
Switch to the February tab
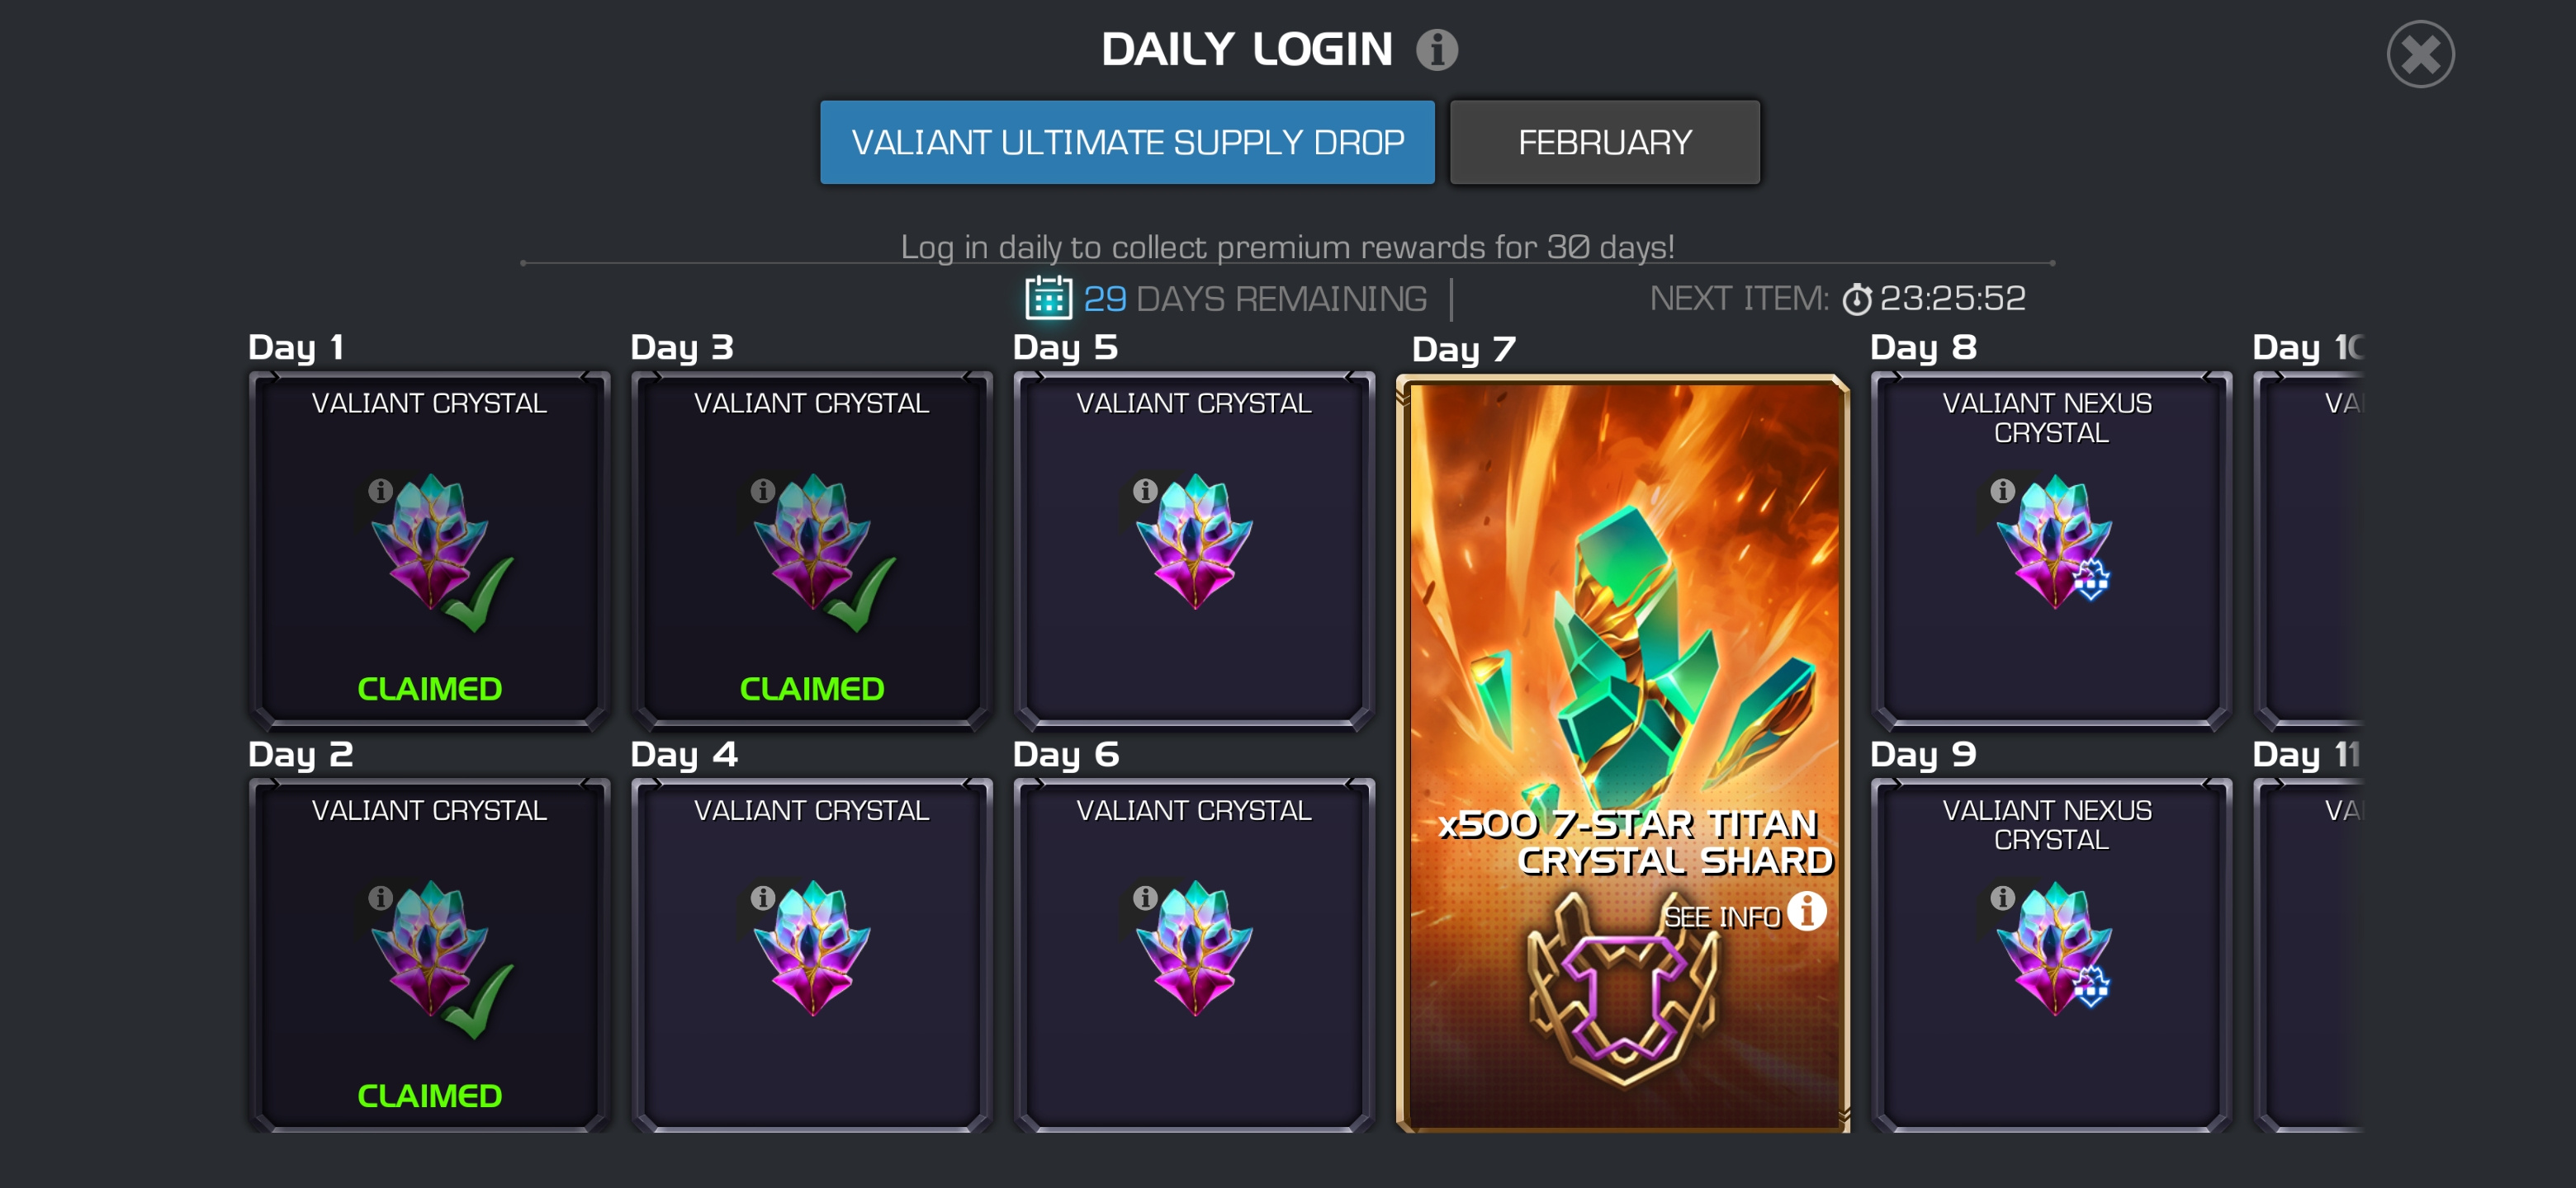pyautogui.click(x=1604, y=142)
